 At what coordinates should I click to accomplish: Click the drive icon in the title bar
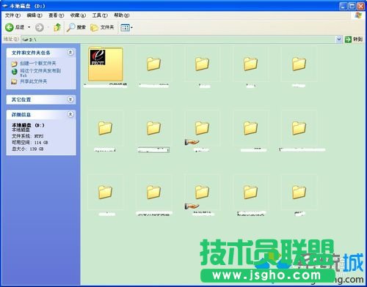4,6
